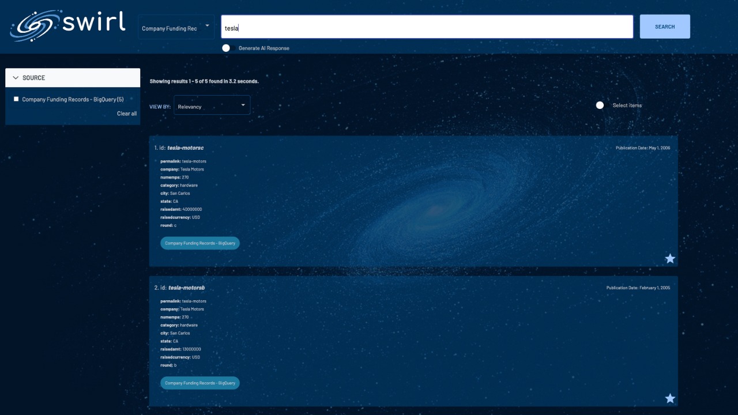Click BigQuery tag on tesla-motorsb result
The height and width of the screenshot is (415, 738).
199,383
